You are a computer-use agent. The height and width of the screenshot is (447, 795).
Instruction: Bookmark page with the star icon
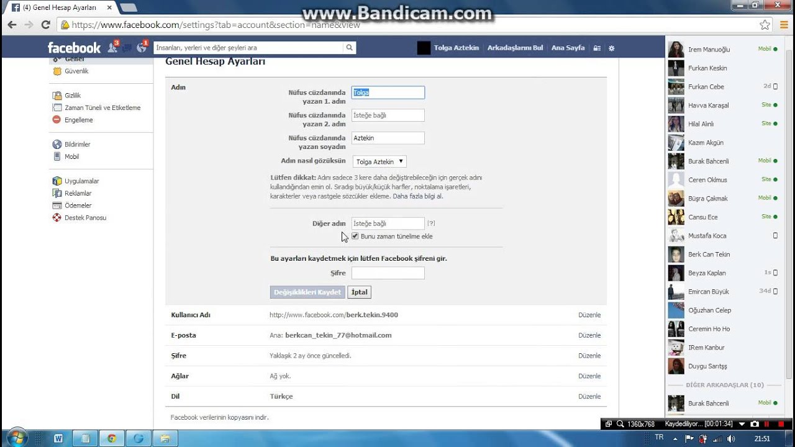[765, 25]
